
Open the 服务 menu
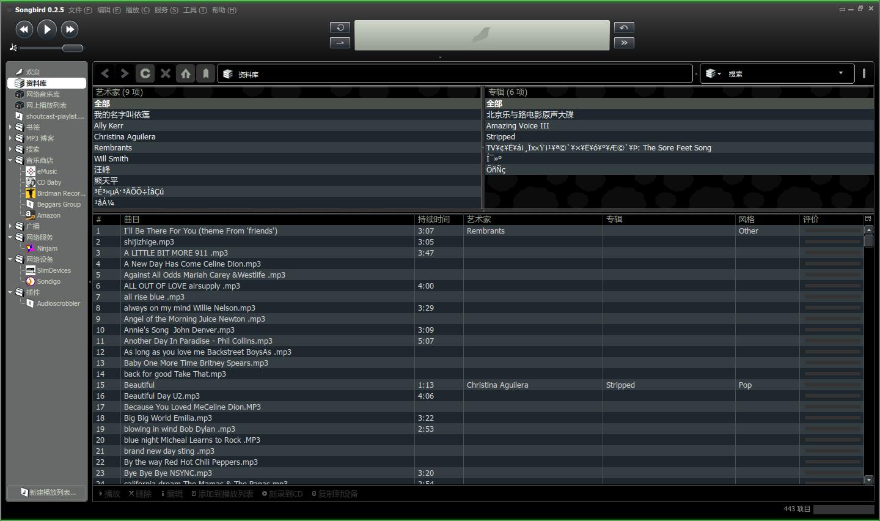point(166,10)
